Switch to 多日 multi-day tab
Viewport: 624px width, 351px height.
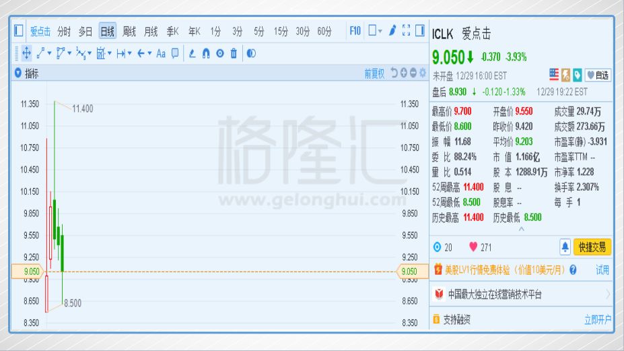85,32
